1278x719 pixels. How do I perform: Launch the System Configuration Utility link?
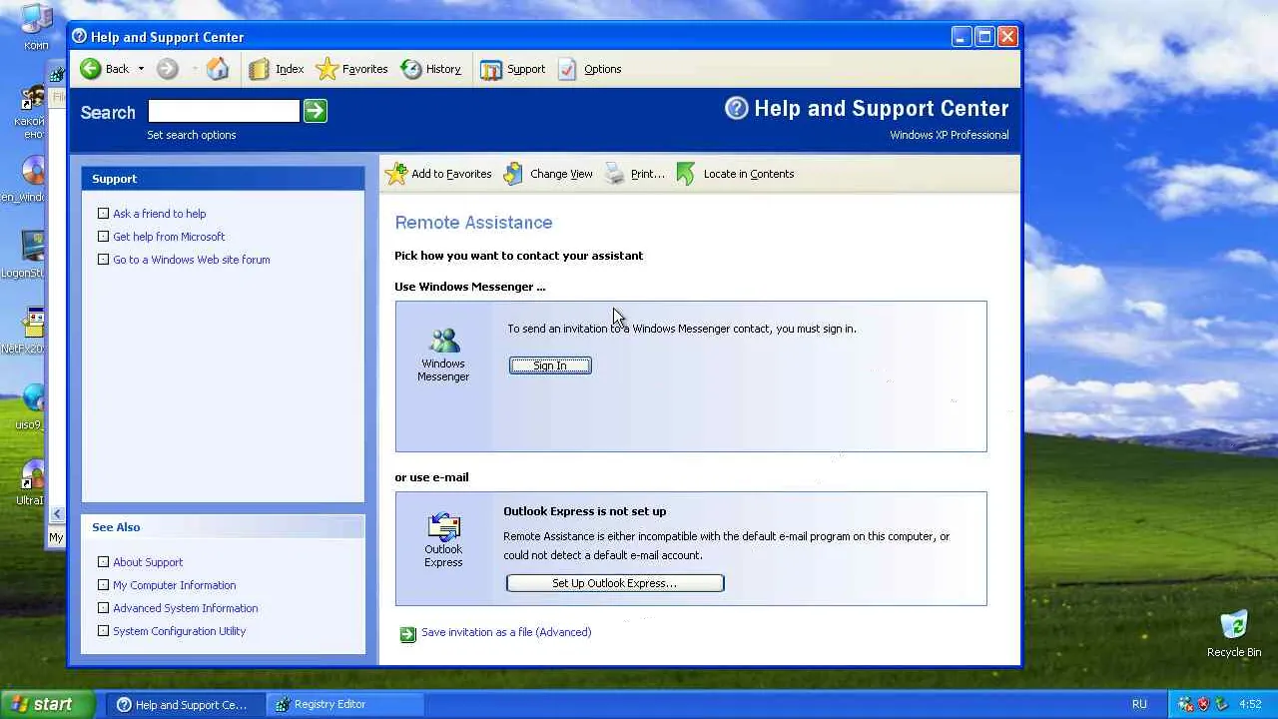tap(180, 631)
